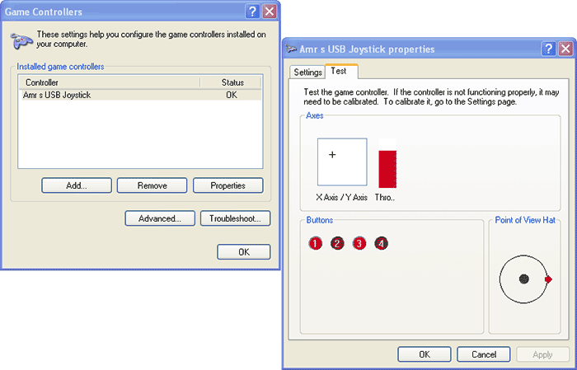The width and height of the screenshot is (577, 370).
Task: Open Advanced... settings
Action: (x=160, y=218)
